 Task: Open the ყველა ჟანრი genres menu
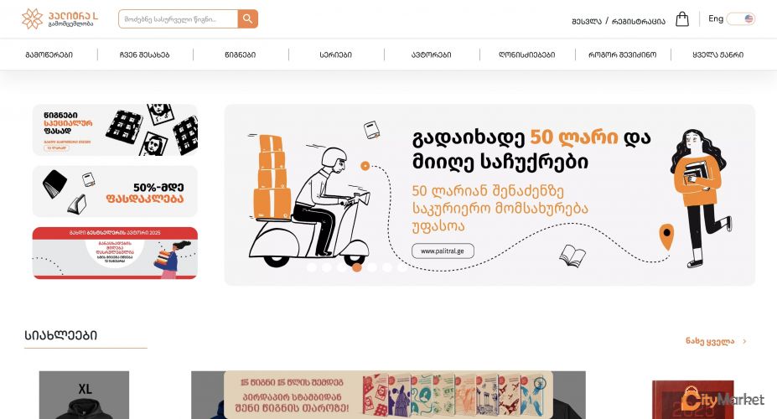(718, 54)
